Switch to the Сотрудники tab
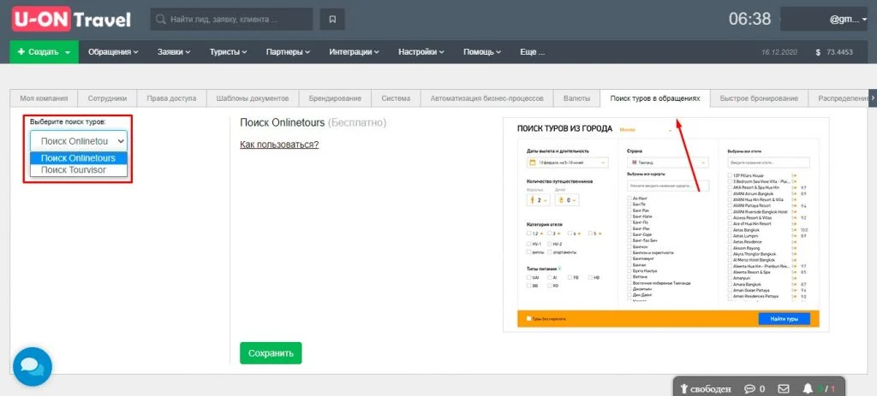 click(107, 98)
